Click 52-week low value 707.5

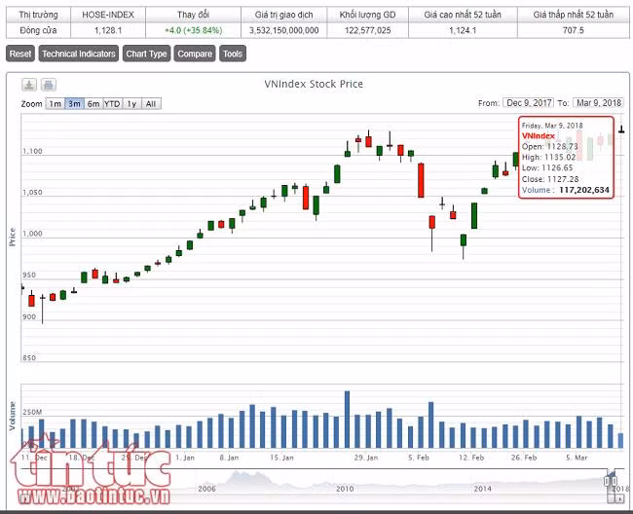pyautogui.click(x=574, y=30)
